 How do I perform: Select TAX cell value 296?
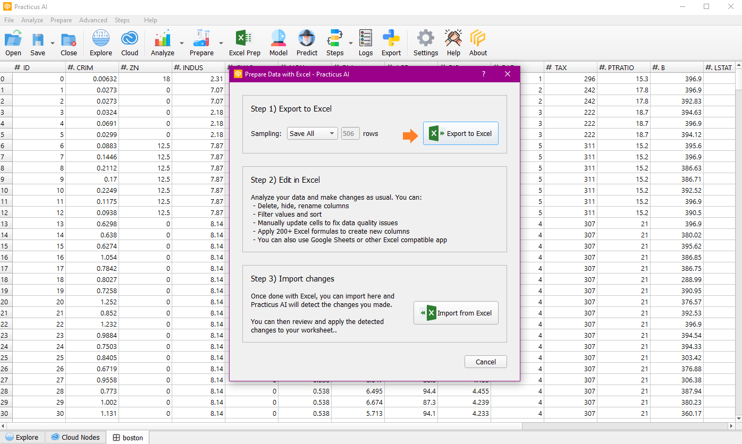click(x=570, y=79)
